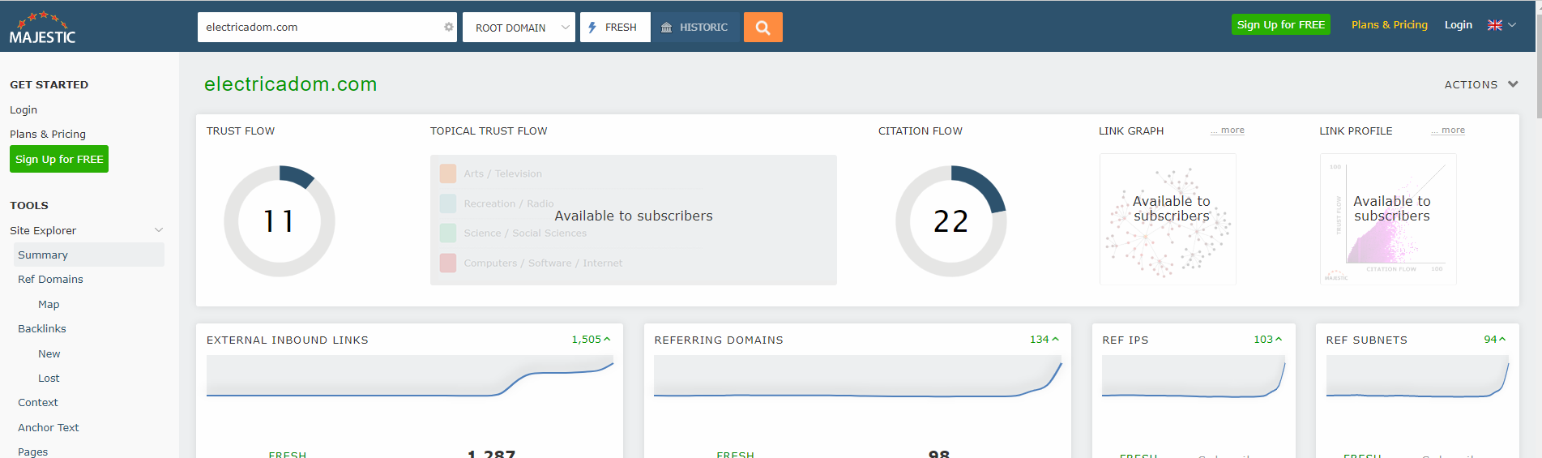Screen dimensions: 1542x458
Task: Open Plans & Pricing in the sidebar
Action: (48, 134)
